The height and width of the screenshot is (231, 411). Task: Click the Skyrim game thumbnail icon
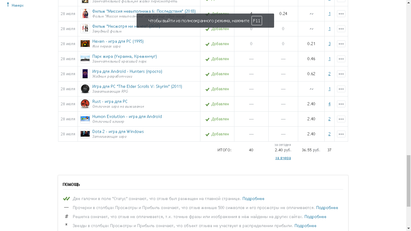[85, 89]
